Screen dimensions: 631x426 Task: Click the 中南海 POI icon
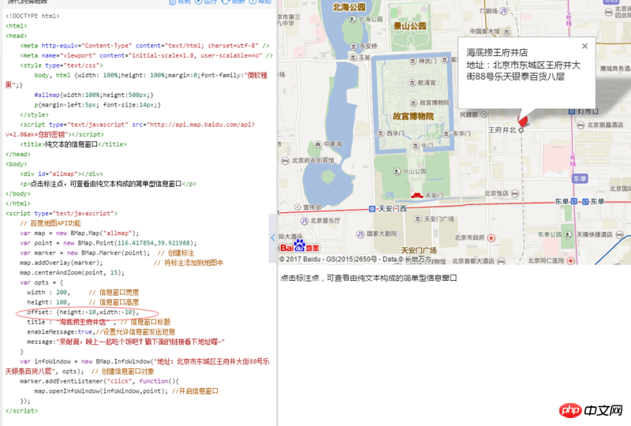pos(318,144)
